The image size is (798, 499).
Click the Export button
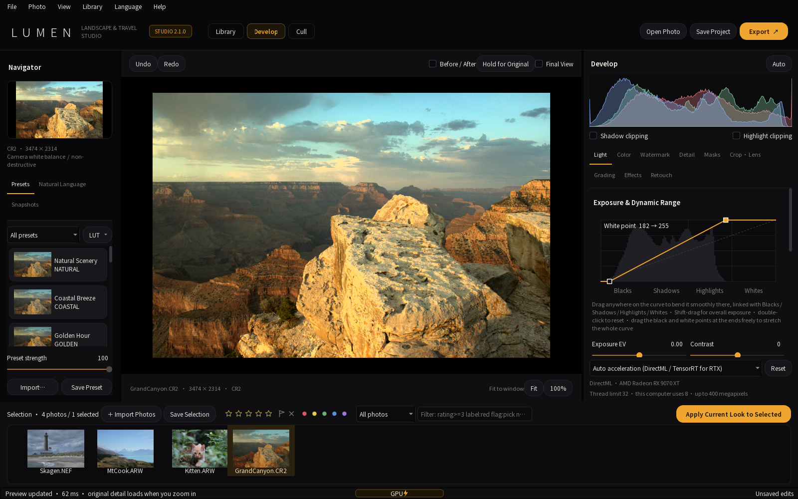[764, 31]
